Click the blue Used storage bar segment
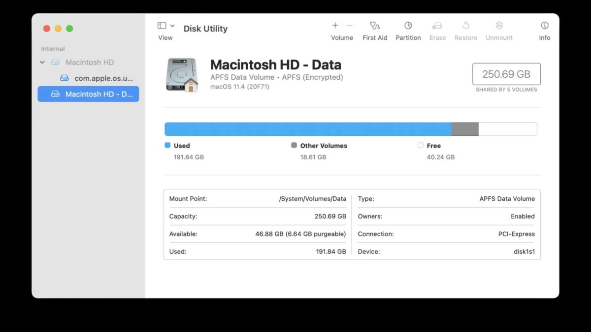 point(308,129)
